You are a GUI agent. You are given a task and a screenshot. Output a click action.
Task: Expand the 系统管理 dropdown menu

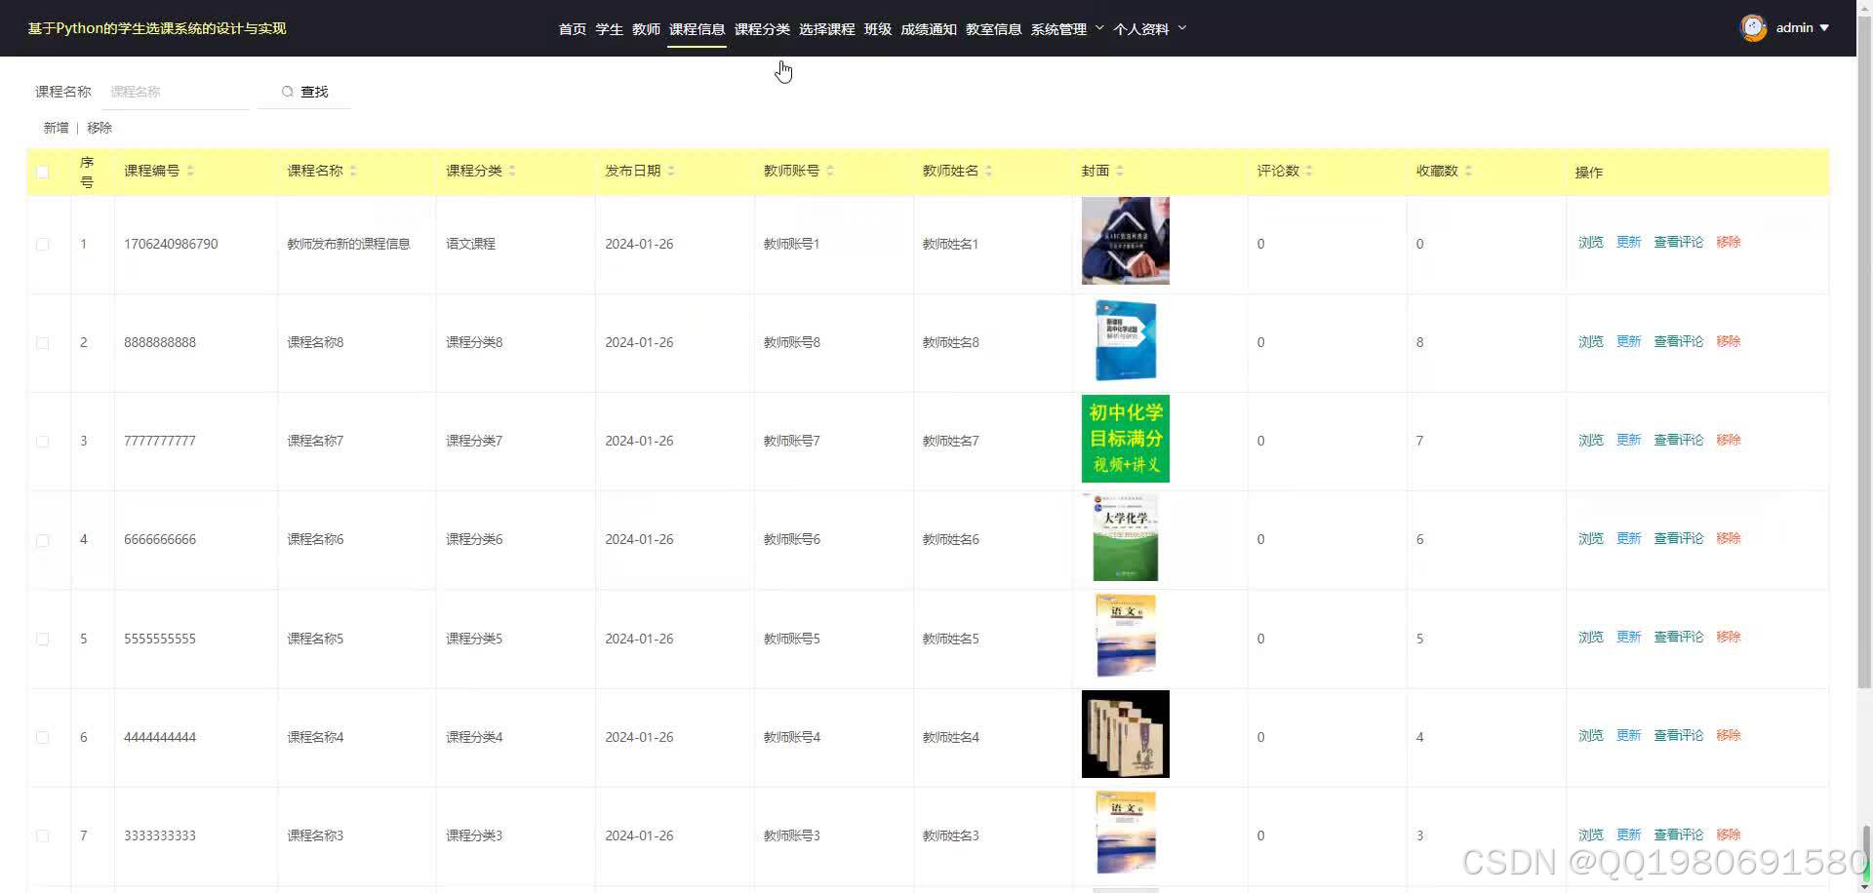pyautogui.click(x=1067, y=29)
